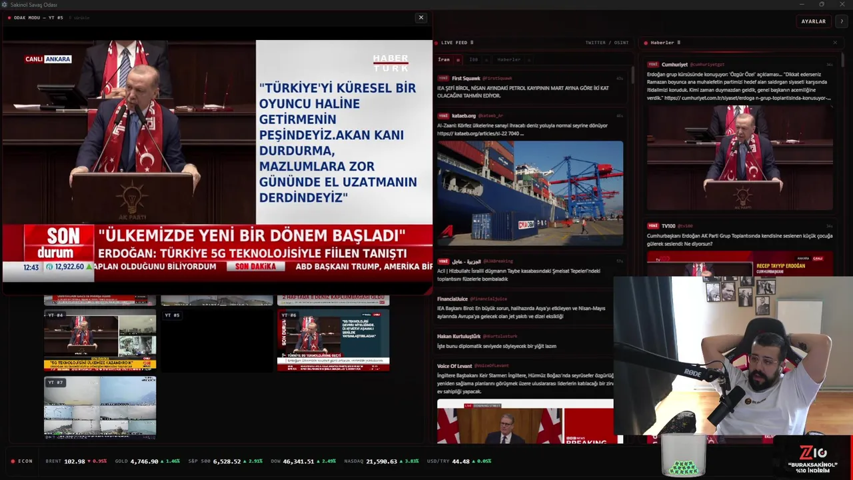Maximize the Sakinol Savaş Odası window
This screenshot has height=480, width=853.
(822, 5)
